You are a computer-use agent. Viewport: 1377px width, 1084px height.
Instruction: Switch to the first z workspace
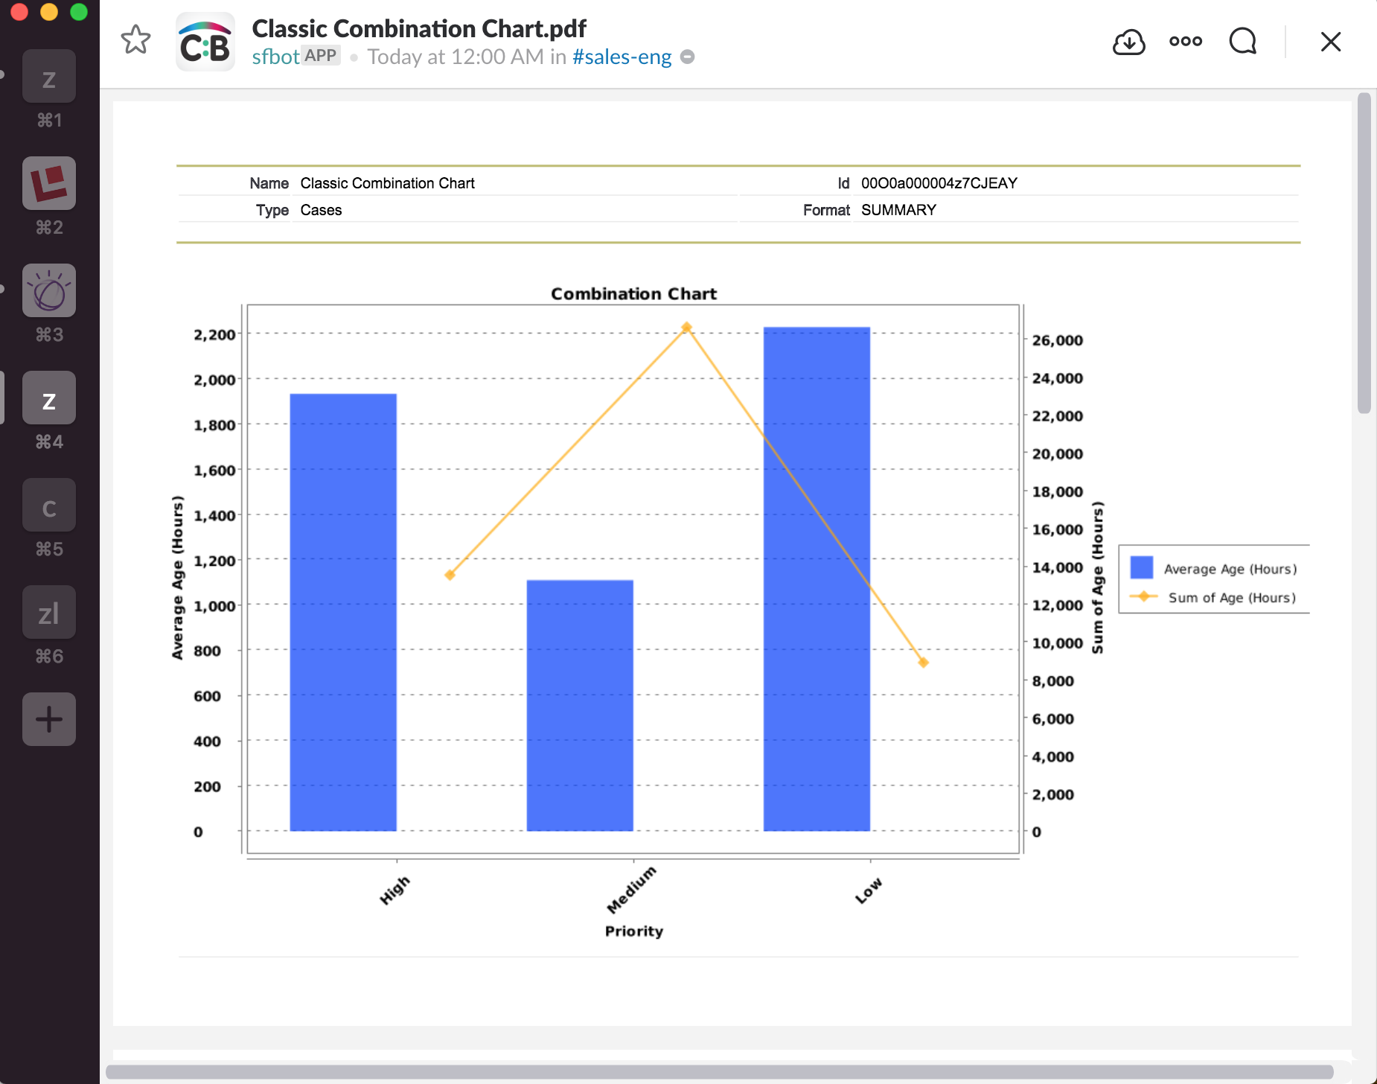(x=48, y=76)
